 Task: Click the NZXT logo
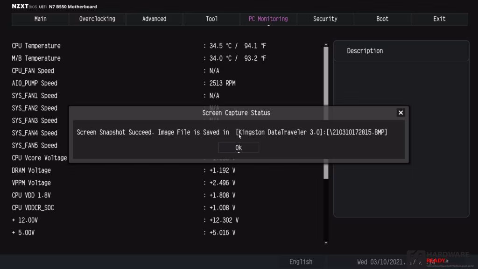pos(20,6)
